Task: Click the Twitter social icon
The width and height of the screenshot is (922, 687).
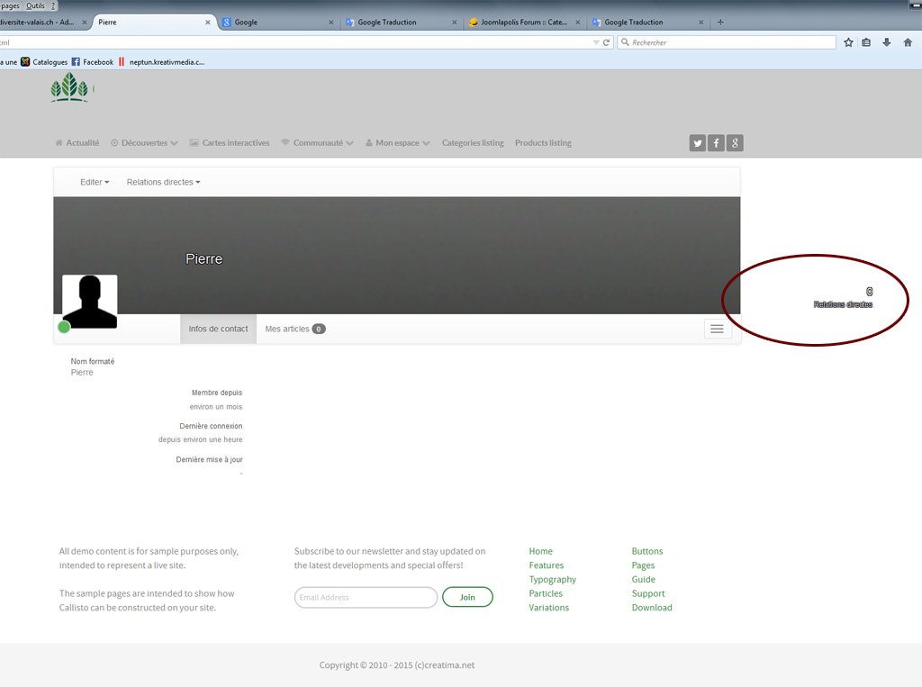Action: coord(698,143)
